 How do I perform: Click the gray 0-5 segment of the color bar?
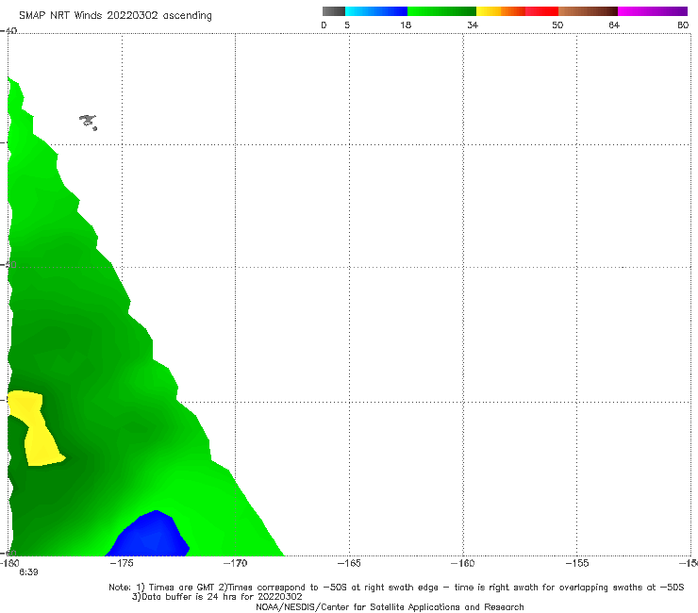click(x=333, y=11)
